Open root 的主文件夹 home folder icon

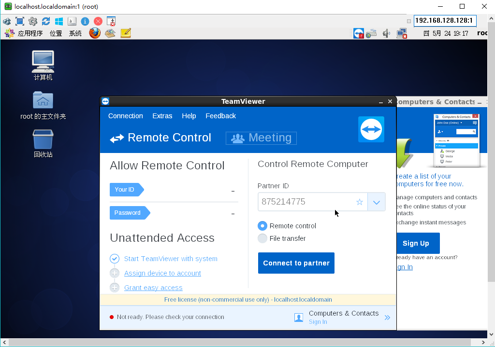[x=43, y=105]
